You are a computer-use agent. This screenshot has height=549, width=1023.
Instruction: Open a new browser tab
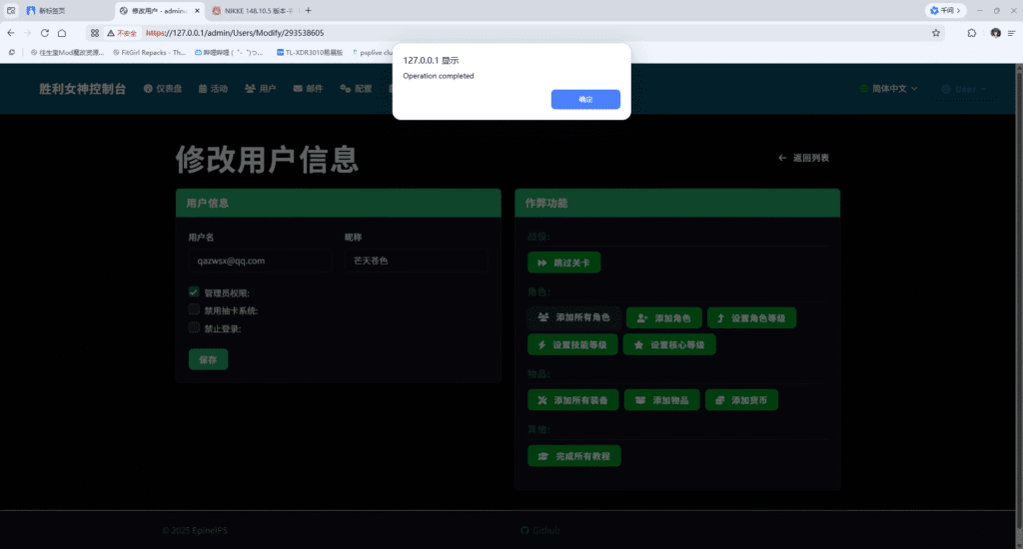(308, 10)
